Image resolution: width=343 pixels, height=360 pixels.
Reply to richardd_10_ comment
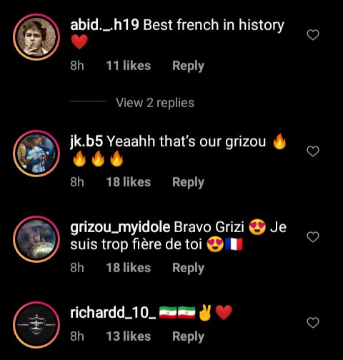pos(188,336)
